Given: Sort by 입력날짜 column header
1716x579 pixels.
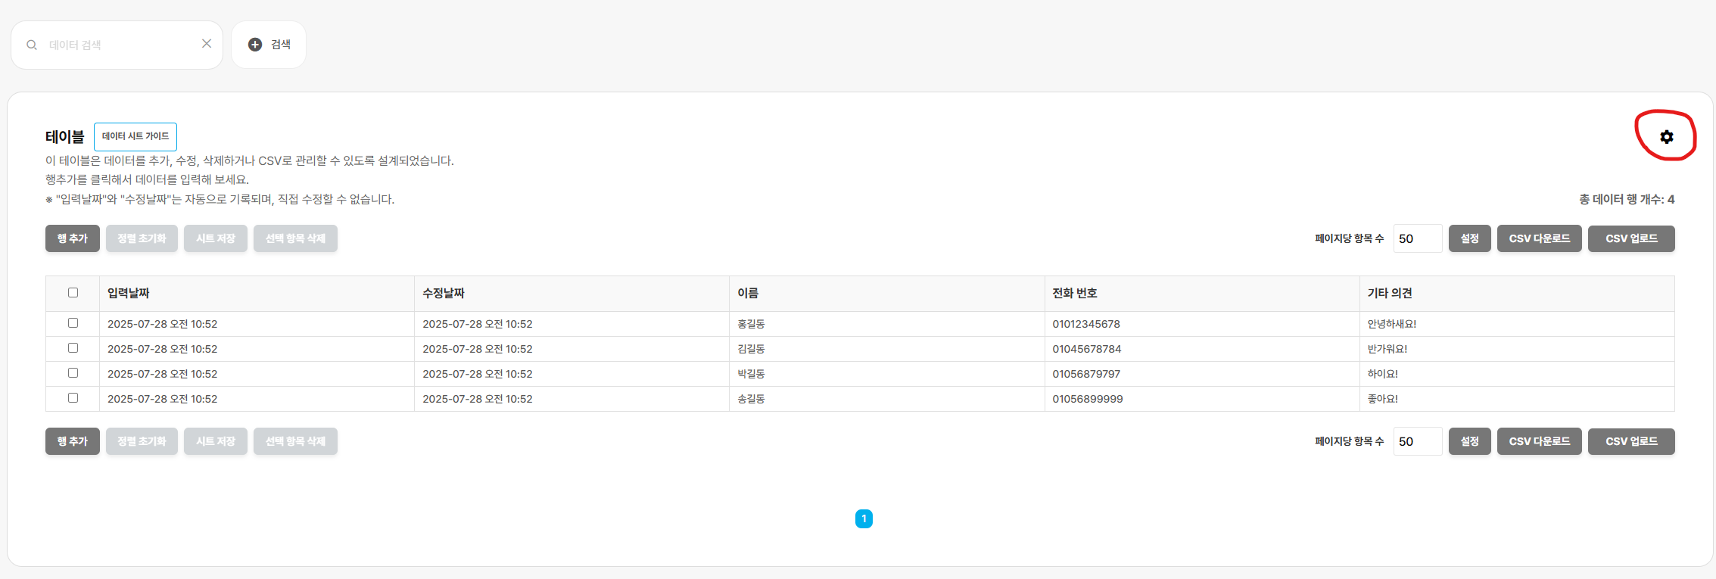Looking at the screenshot, I should [129, 293].
